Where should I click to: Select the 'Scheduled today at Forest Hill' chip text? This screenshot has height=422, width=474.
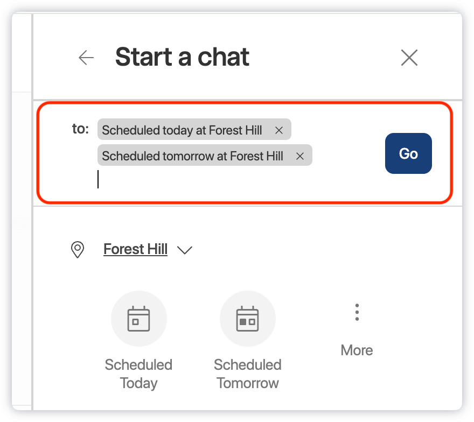182,130
